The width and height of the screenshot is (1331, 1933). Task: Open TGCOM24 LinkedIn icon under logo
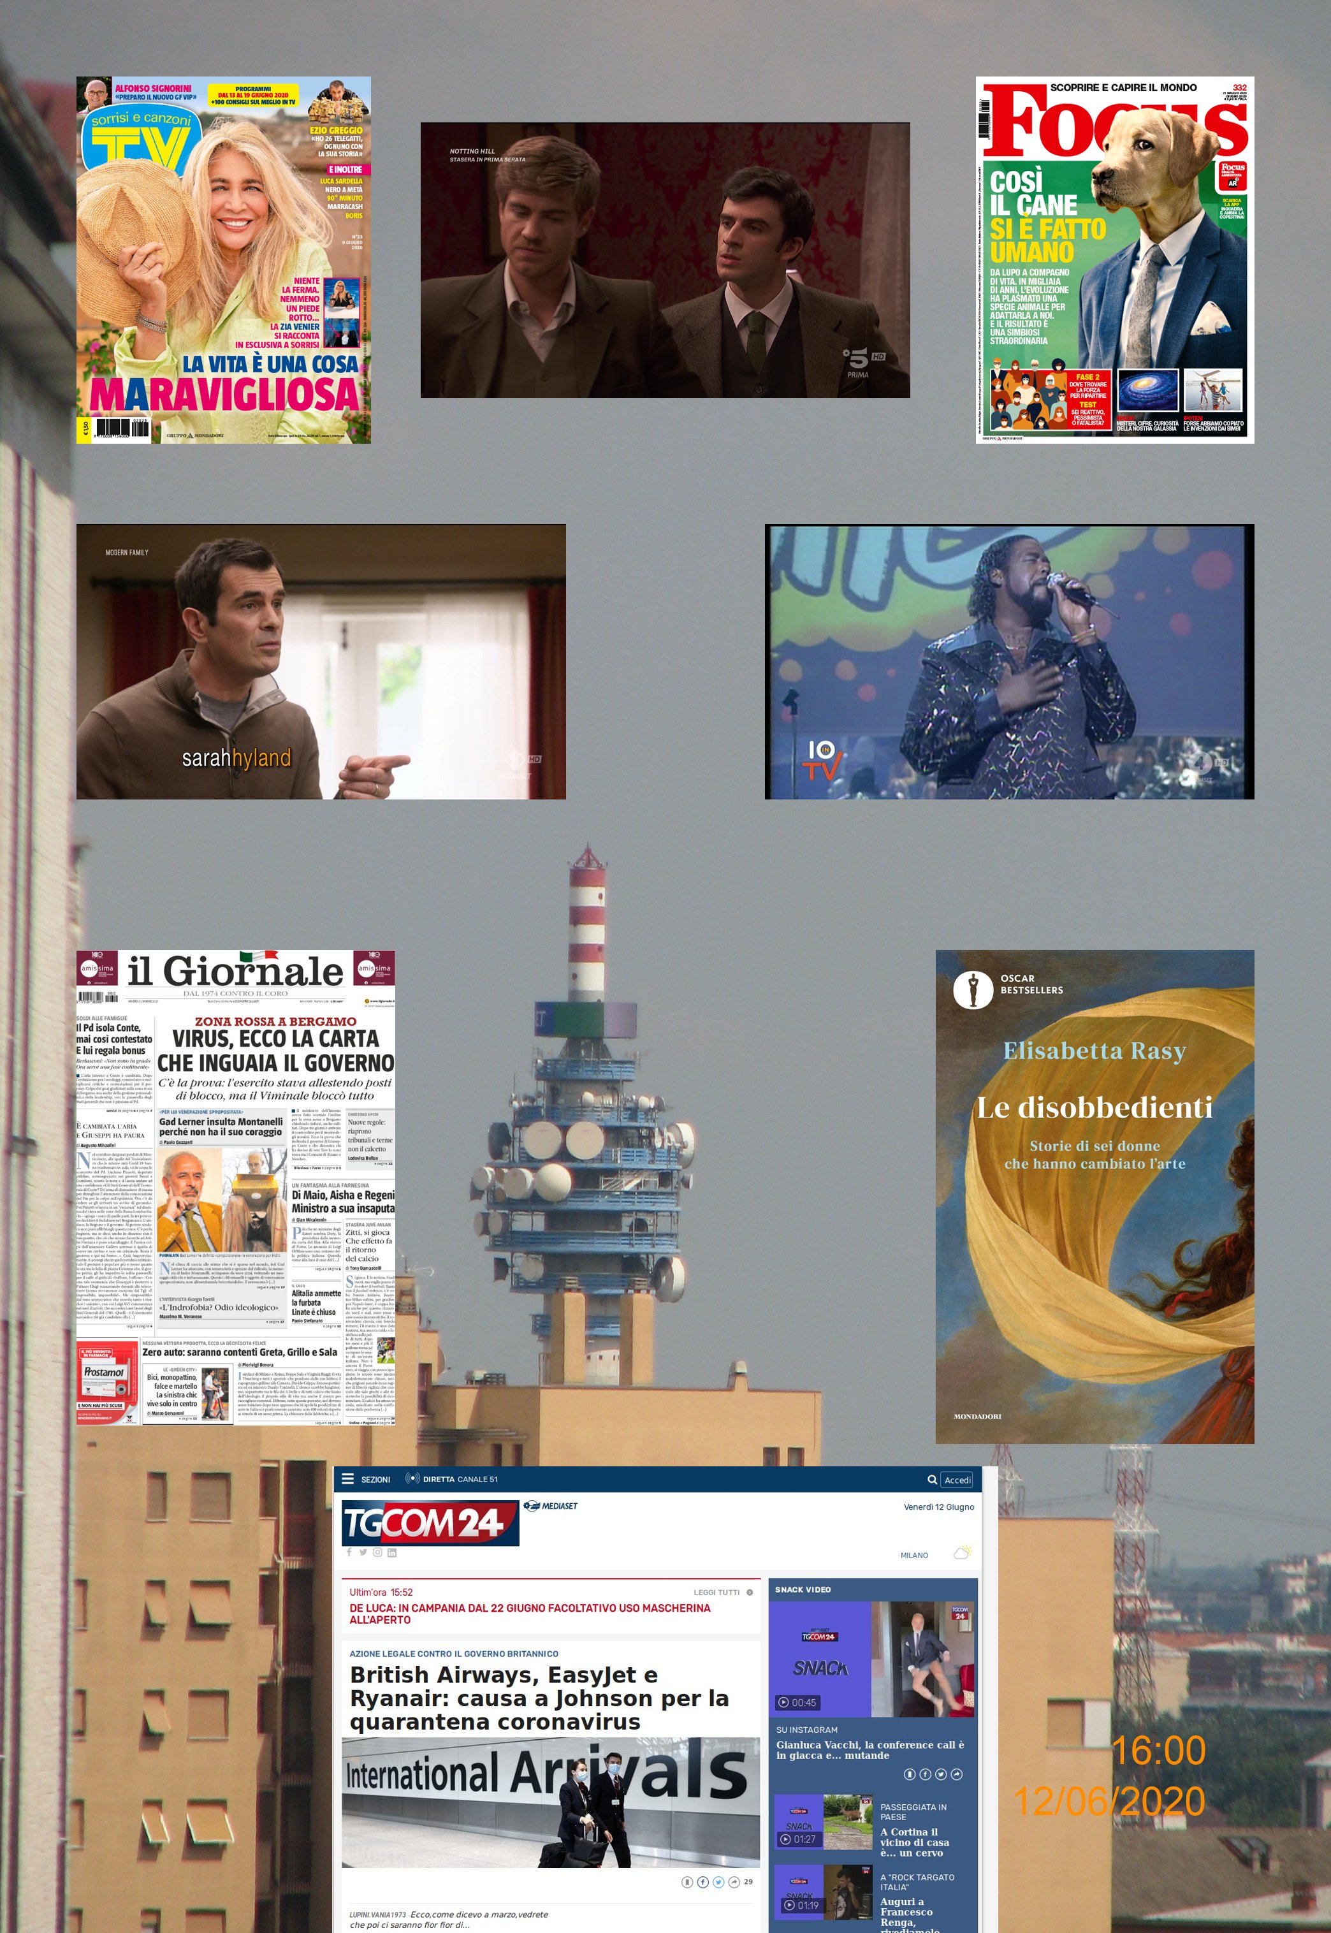pyautogui.click(x=392, y=1552)
